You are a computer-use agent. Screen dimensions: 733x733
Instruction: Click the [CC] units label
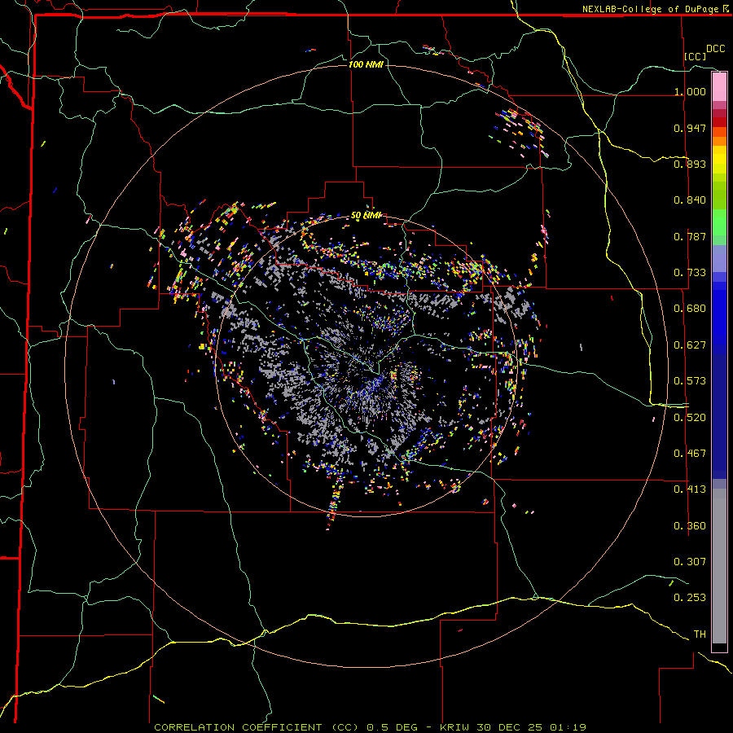696,56
